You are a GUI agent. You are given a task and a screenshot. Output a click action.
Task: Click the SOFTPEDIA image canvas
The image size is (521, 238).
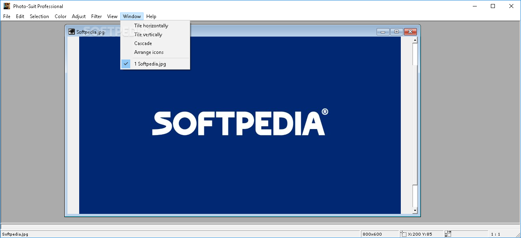tap(240, 125)
